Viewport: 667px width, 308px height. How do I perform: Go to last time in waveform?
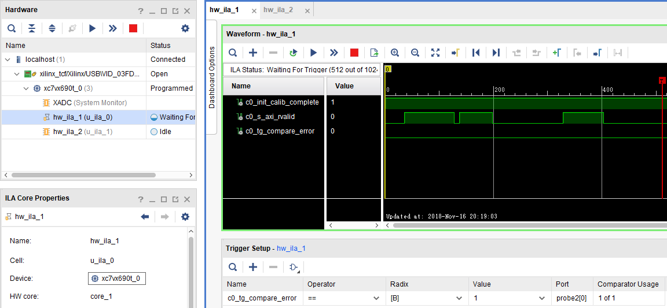(496, 53)
